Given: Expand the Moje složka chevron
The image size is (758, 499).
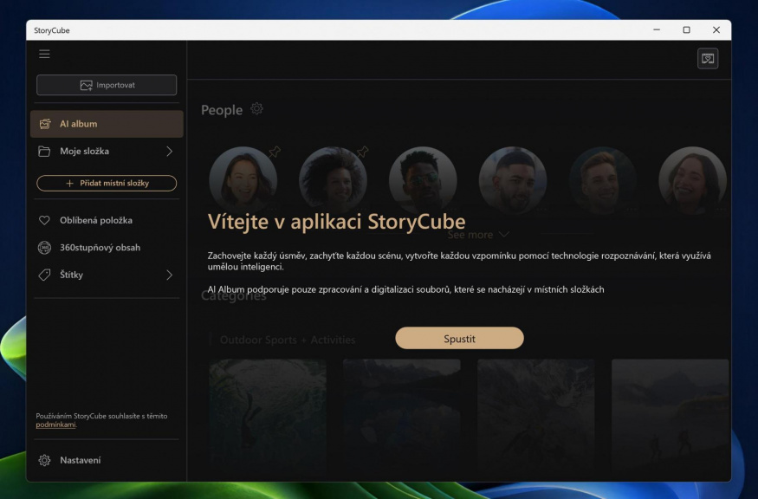Looking at the screenshot, I should [x=169, y=152].
